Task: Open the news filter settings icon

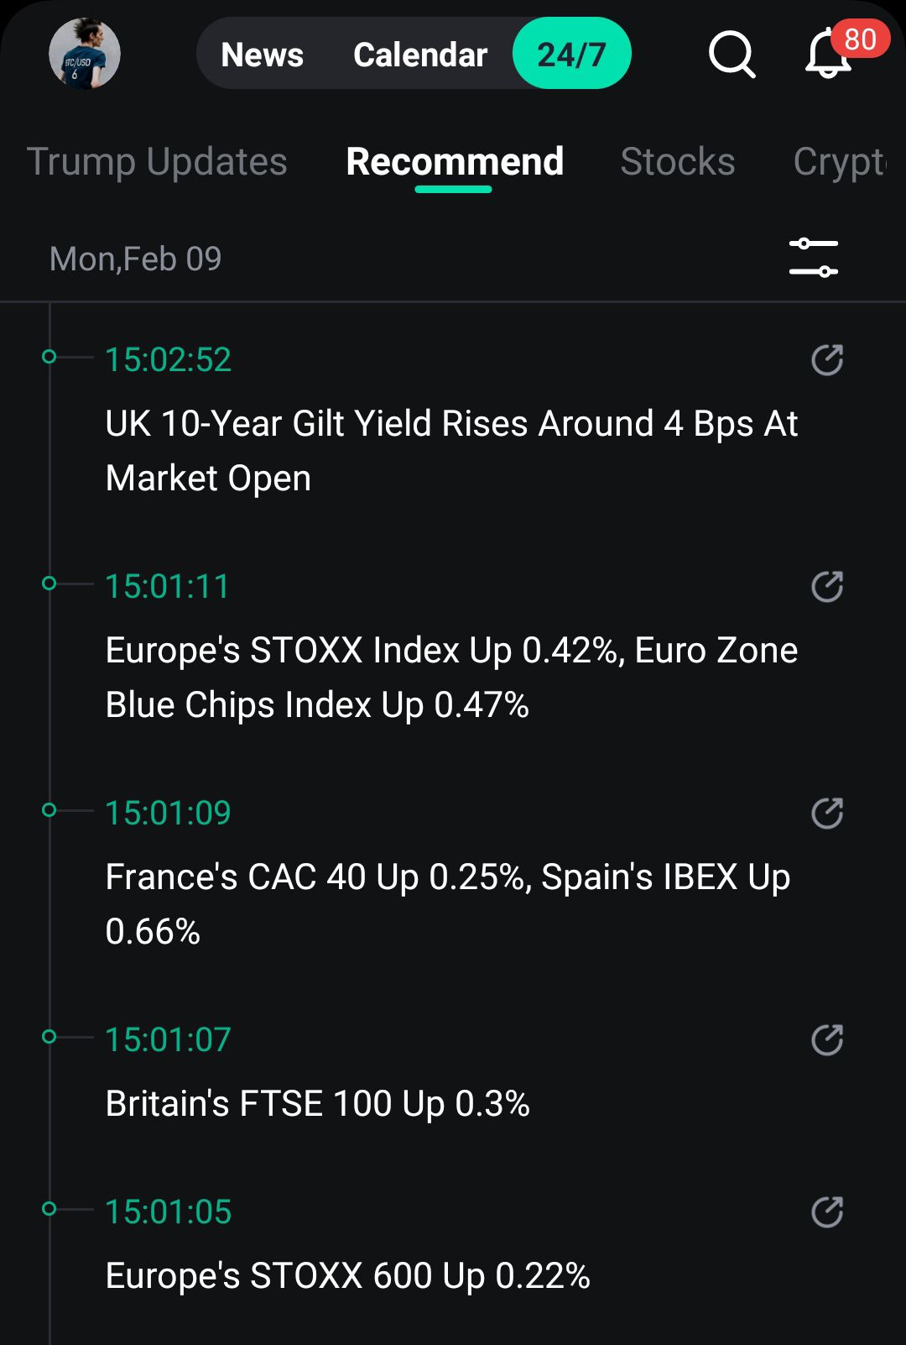Action: click(813, 258)
